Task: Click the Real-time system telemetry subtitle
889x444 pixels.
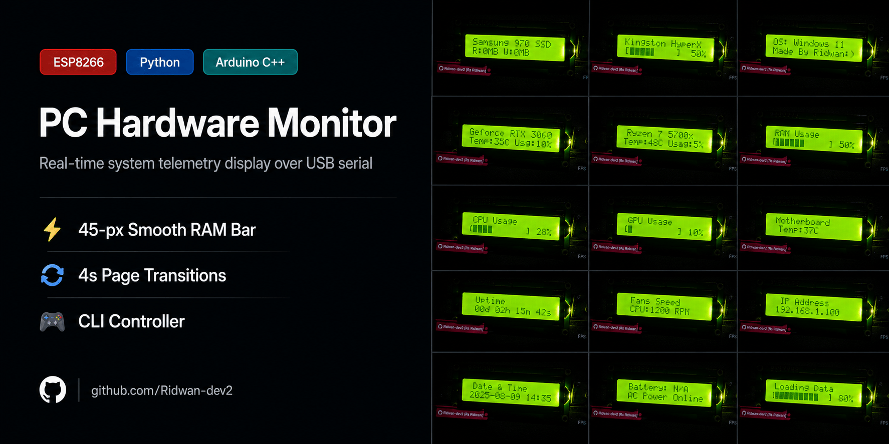Action: click(206, 163)
